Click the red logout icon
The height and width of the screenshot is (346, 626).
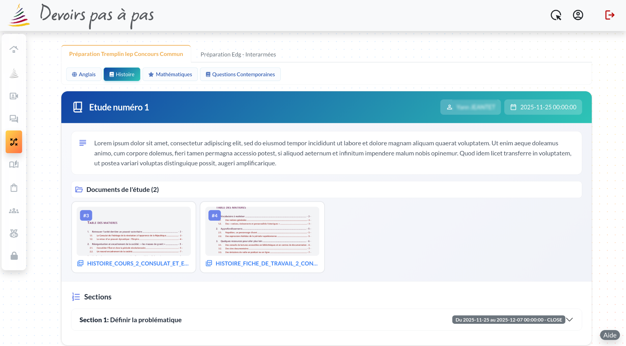pyautogui.click(x=609, y=15)
